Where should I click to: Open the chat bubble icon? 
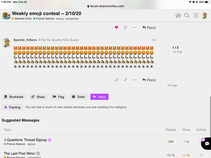[207, 144]
